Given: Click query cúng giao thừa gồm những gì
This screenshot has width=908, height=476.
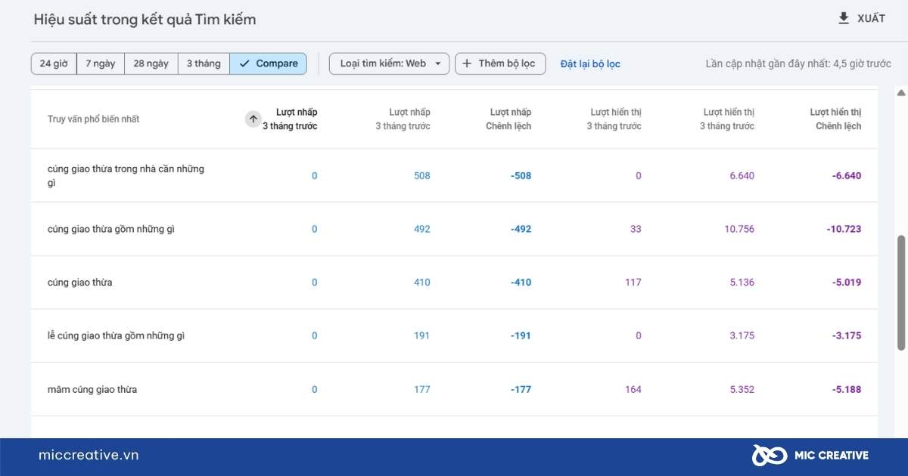Looking at the screenshot, I should pos(110,229).
